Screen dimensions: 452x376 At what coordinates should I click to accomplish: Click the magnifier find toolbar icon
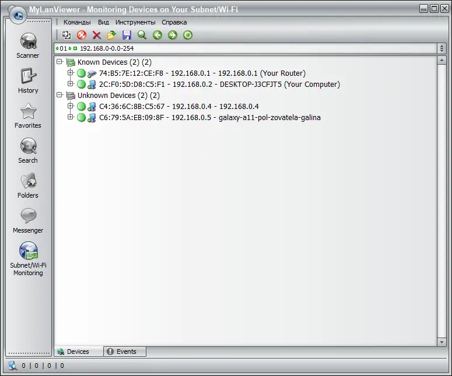(142, 35)
